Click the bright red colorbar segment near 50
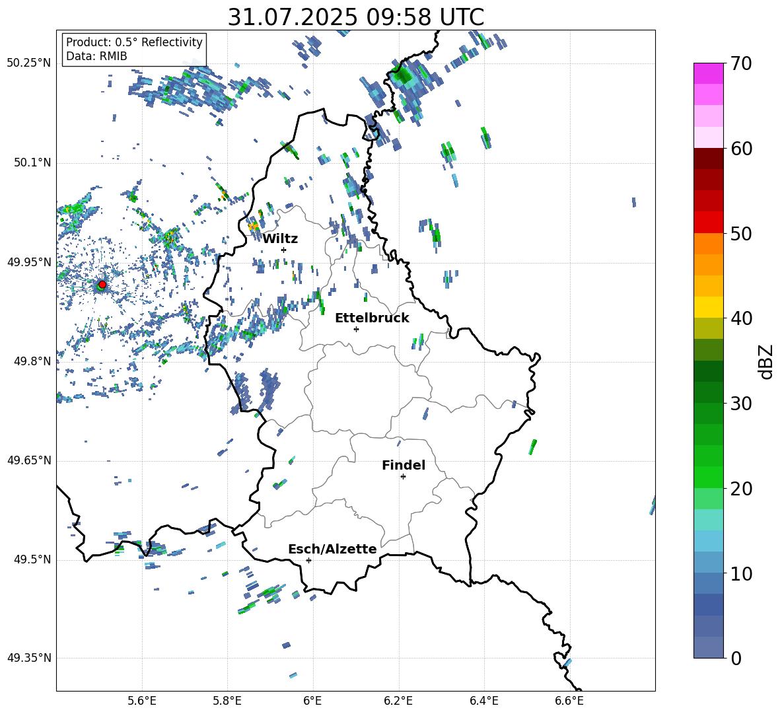The width and height of the screenshot is (782, 714). [x=709, y=223]
